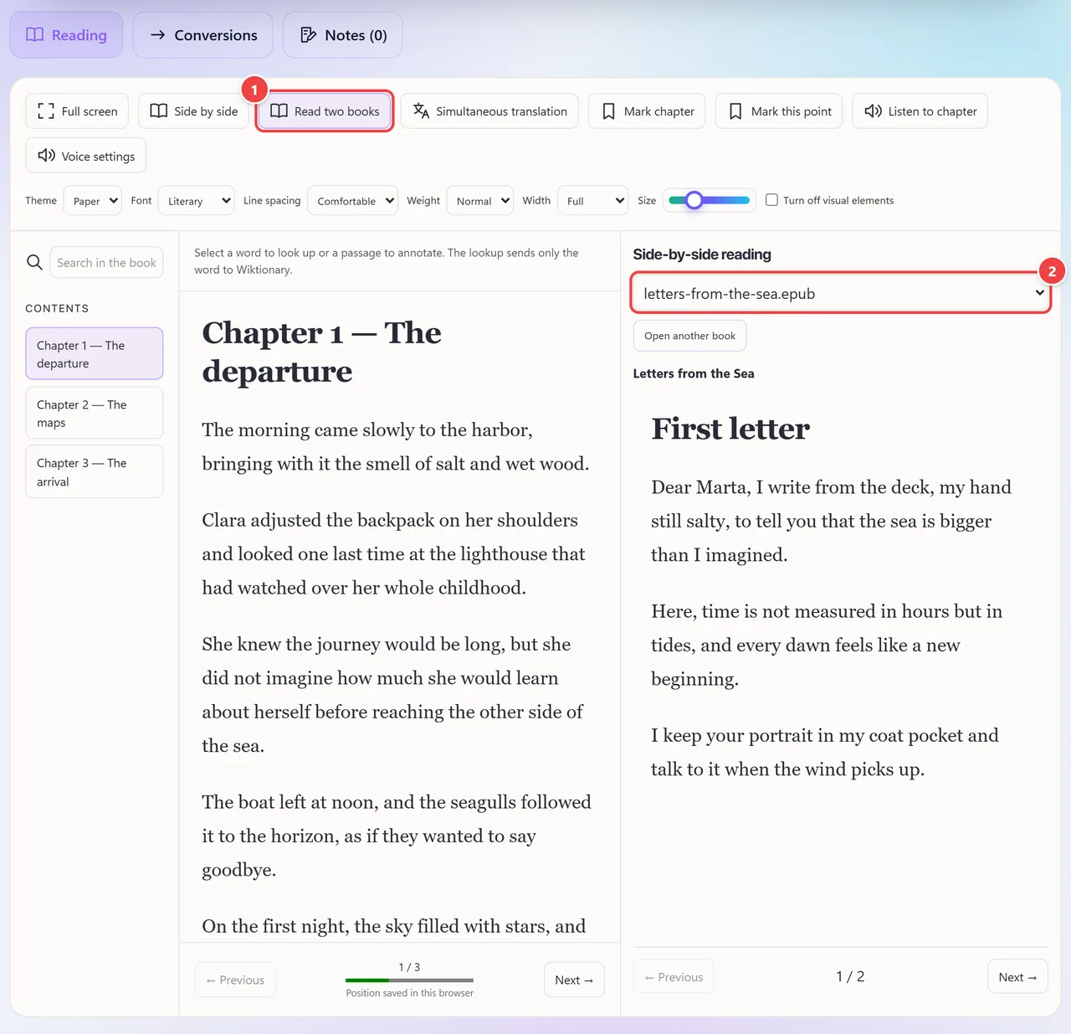The width and height of the screenshot is (1071, 1034).
Task: Click the bookmark icon on Mark chapter
Action: tap(609, 111)
